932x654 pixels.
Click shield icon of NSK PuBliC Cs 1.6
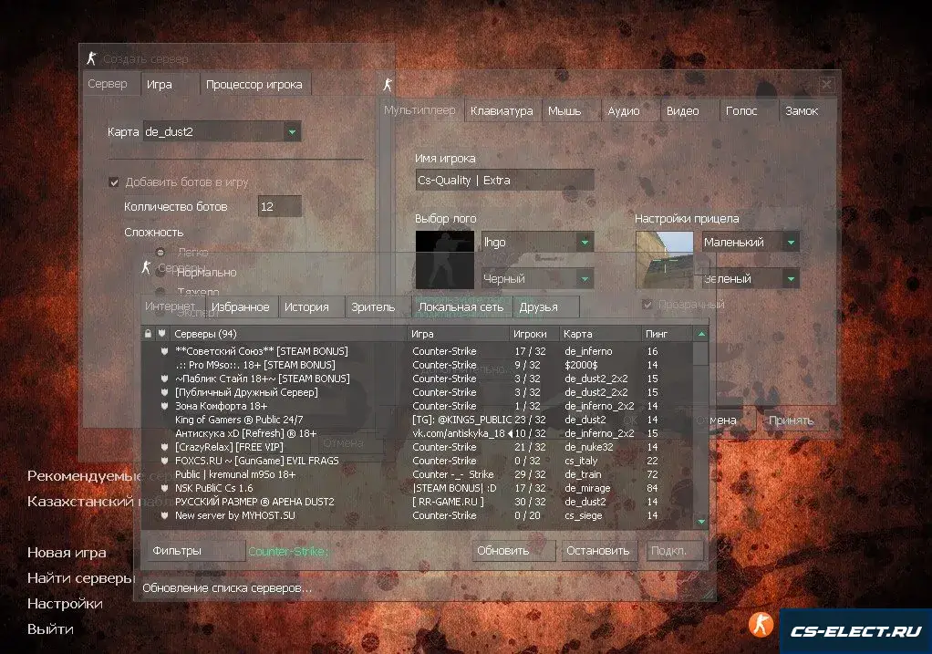coord(165,487)
